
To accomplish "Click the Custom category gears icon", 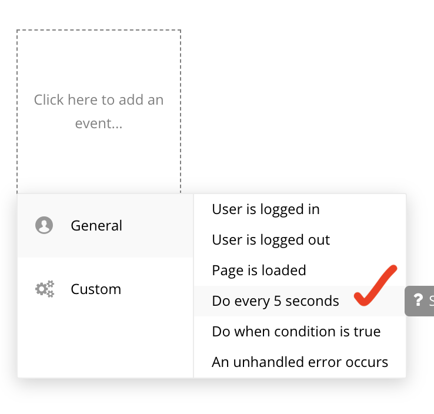I will point(45,289).
